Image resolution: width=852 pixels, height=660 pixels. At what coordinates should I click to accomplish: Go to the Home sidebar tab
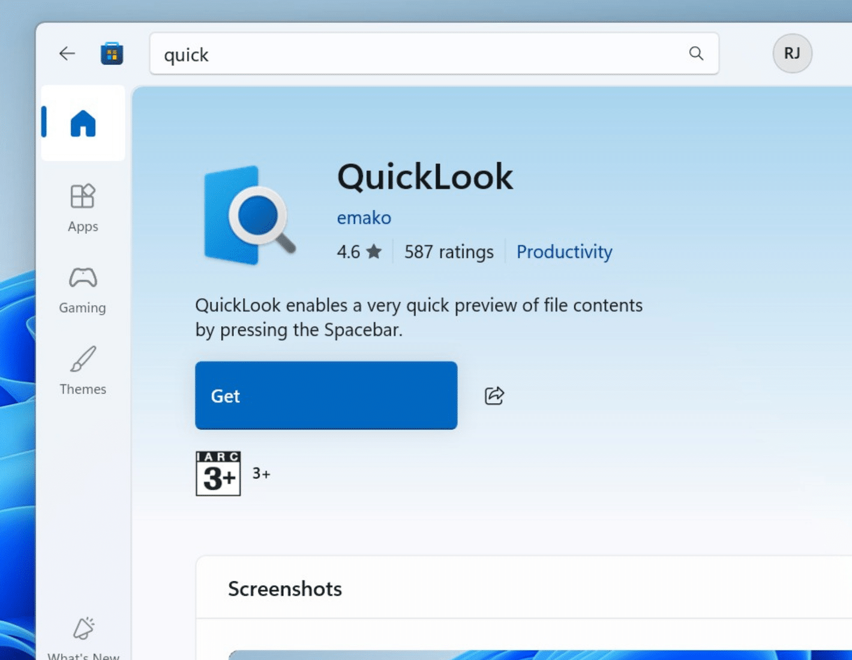point(83,123)
